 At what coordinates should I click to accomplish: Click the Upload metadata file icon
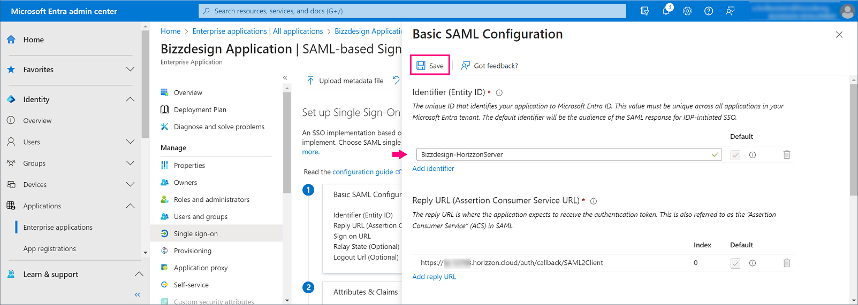pyautogui.click(x=310, y=81)
